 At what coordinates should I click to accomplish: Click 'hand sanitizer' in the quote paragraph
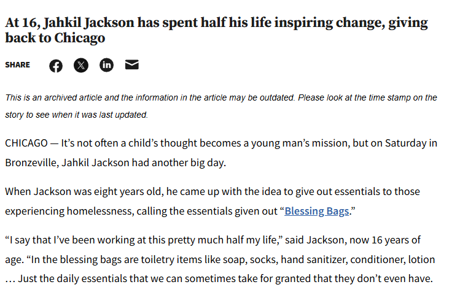click(314, 259)
